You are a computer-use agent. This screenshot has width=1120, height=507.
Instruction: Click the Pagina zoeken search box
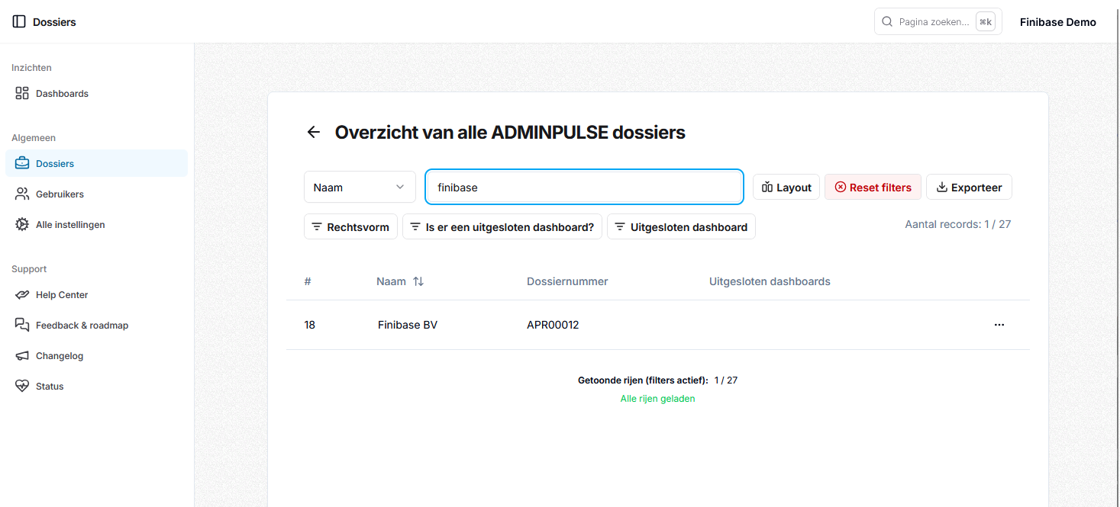938,21
